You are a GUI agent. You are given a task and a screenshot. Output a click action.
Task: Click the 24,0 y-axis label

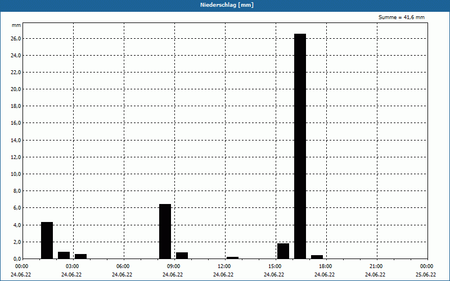click(16, 55)
